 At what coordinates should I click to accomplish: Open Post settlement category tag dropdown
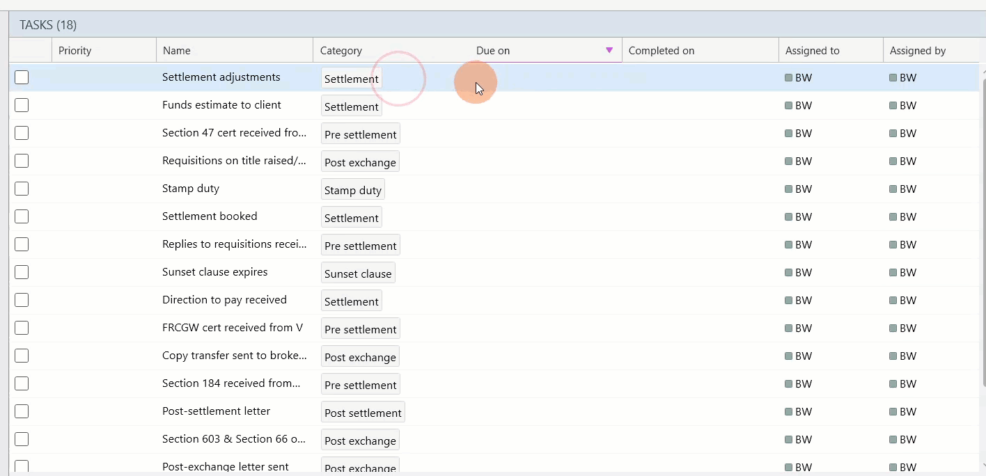tap(362, 413)
